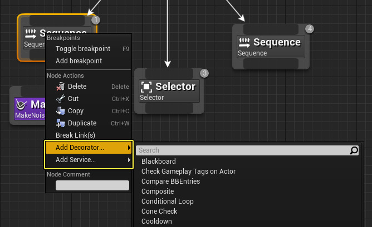Click the Node Comment text box
Viewport: 372px width, 227px height.
(92, 185)
